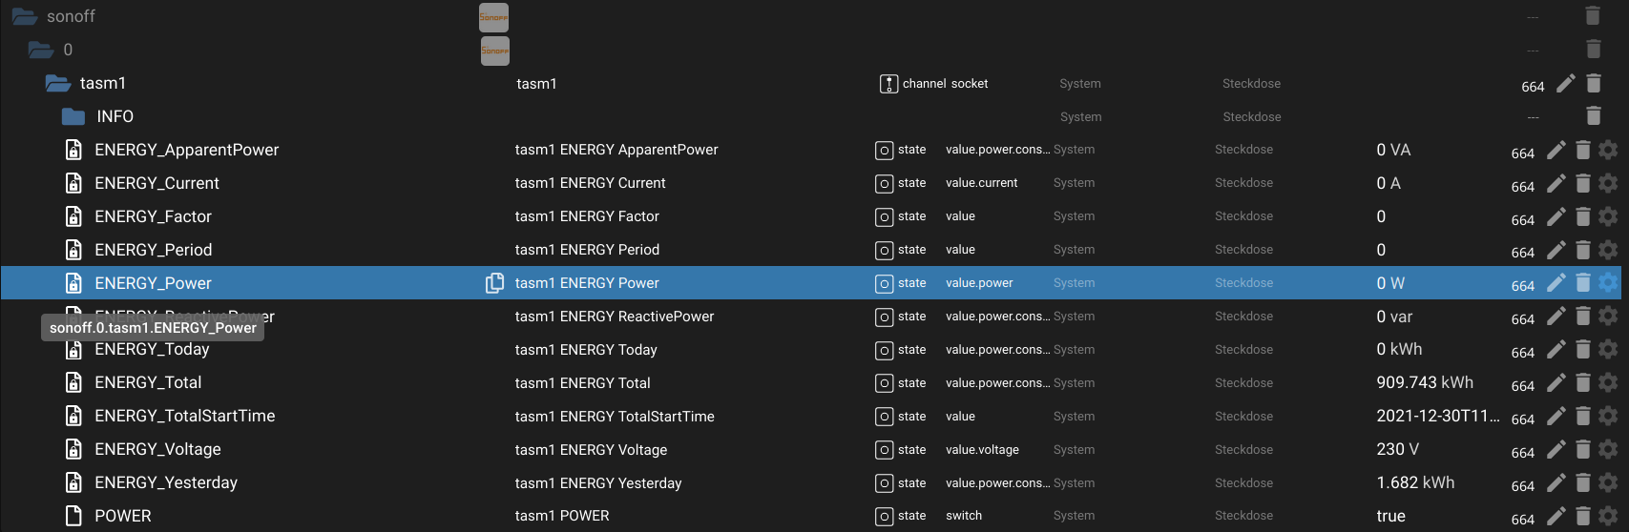Edit the ENERGY_Period object
Screen dimensions: 1629x532
point(1556,250)
